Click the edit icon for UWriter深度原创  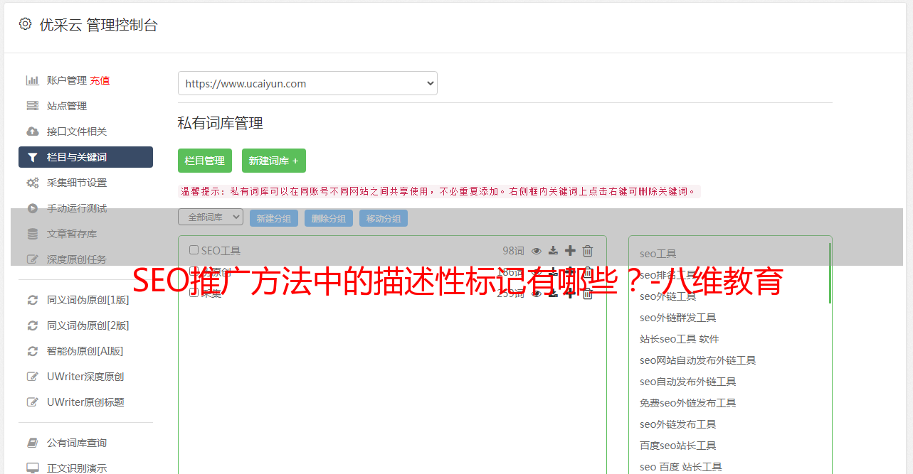point(33,377)
